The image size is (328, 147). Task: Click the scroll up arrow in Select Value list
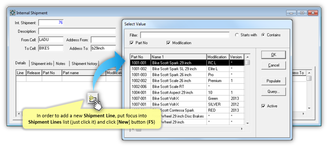[x=248, y=57]
